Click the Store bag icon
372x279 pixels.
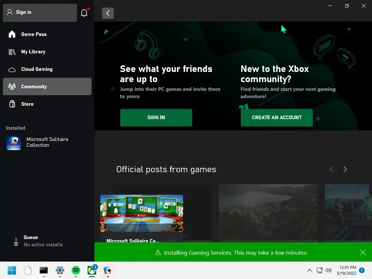coord(12,104)
